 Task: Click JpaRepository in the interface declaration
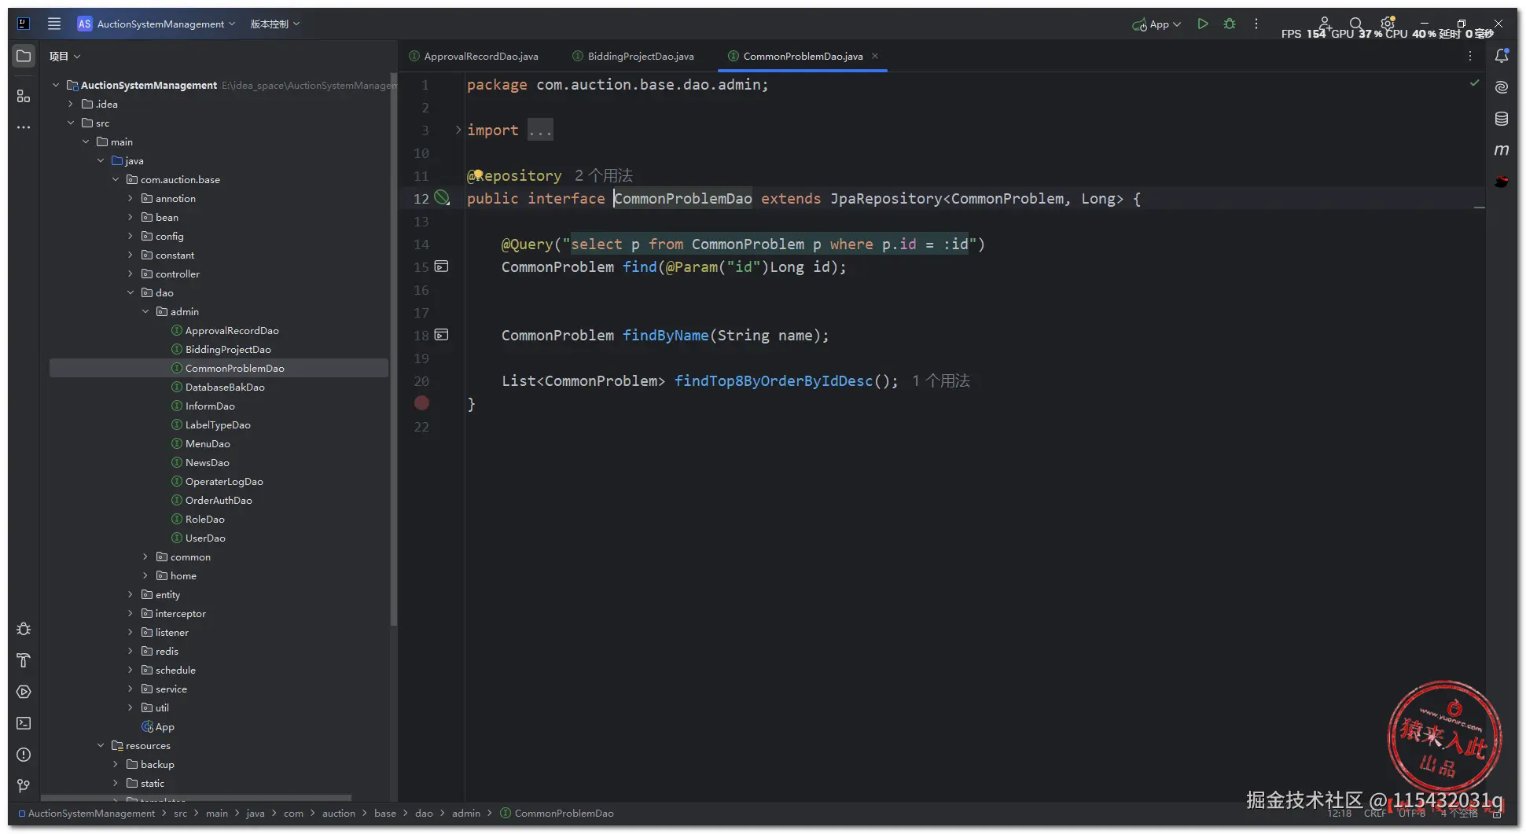tap(885, 198)
